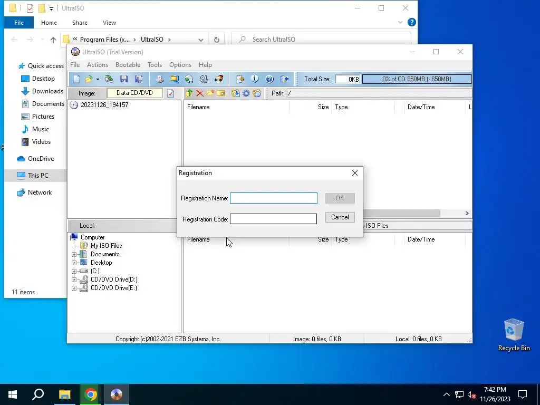The height and width of the screenshot is (405, 540).
Task: Expand the Documents node in Local tree
Action: click(74, 255)
